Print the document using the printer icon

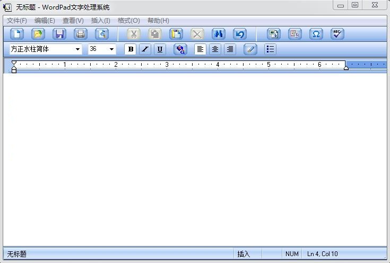(81, 34)
